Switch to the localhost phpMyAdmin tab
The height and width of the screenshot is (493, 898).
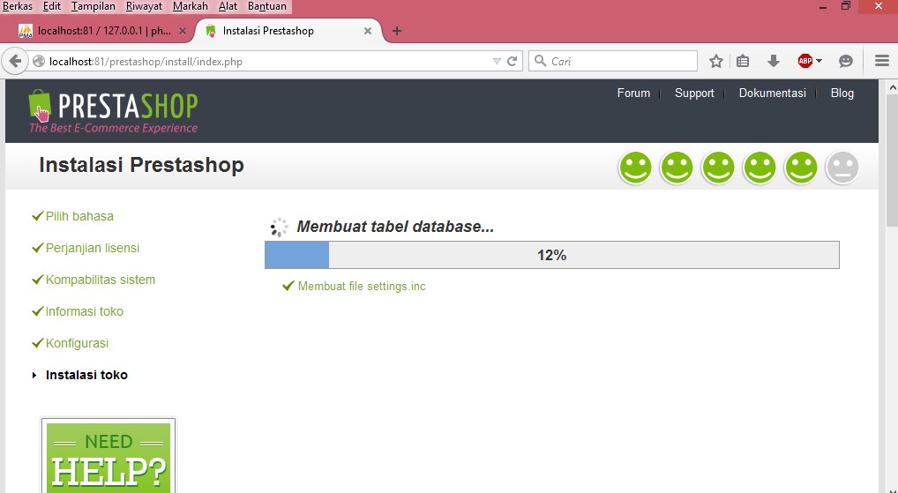(x=103, y=31)
